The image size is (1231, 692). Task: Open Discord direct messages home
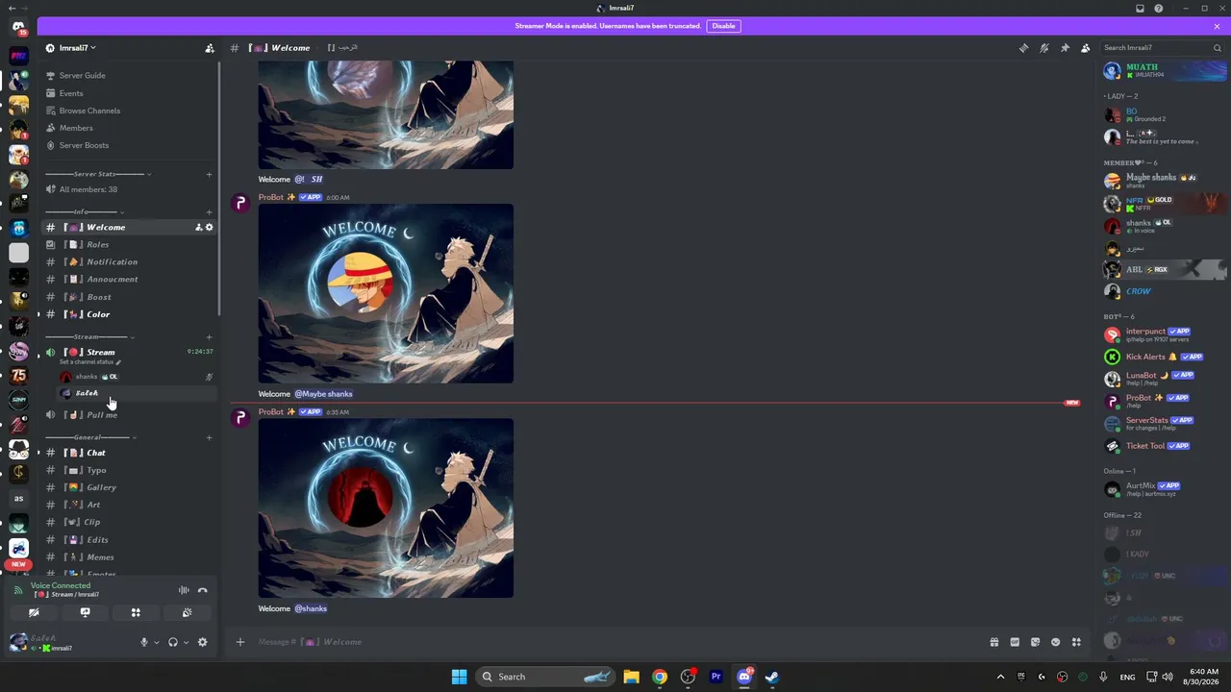coord(18,26)
